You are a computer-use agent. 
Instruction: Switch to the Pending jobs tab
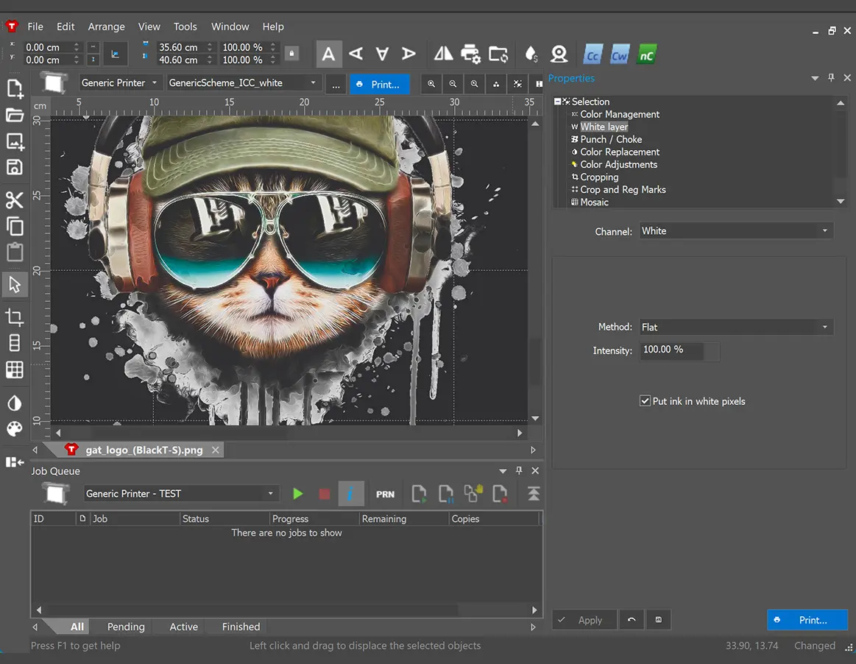coord(126,627)
